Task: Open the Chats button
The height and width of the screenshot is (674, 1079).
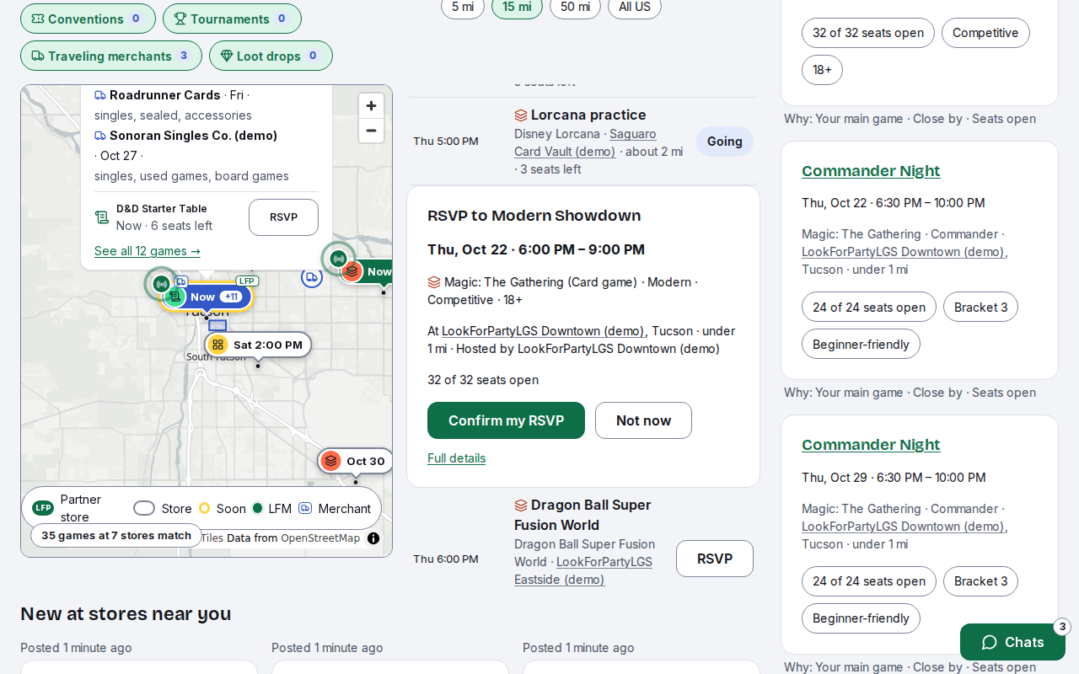Action: tap(1012, 642)
